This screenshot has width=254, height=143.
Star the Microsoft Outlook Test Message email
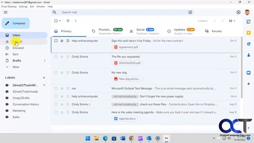tap(62, 89)
